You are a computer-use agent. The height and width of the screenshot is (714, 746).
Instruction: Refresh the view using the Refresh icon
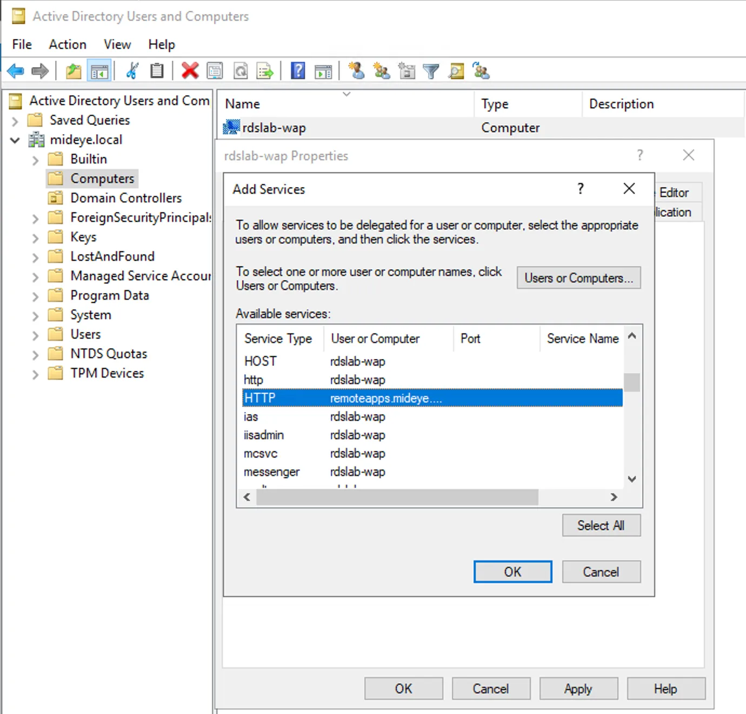click(x=241, y=71)
